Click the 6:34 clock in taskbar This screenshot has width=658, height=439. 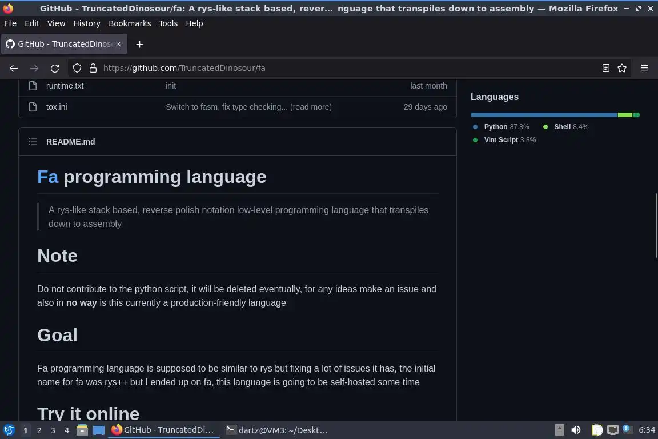(x=647, y=430)
